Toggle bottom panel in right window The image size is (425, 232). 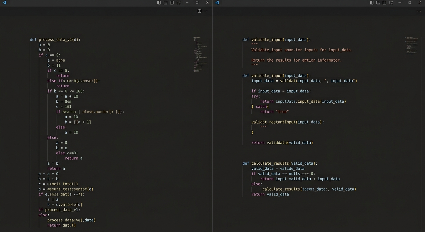(378, 2)
